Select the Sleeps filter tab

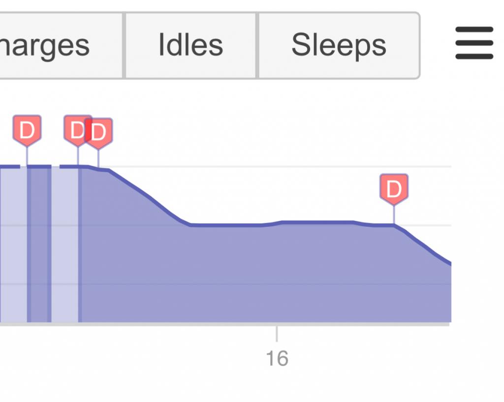(x=339, y=45)
